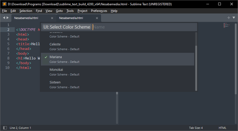Viewport: 238px width, 131px height.
Task: Open the HTML syntax selector
Action: click(222, 128)
